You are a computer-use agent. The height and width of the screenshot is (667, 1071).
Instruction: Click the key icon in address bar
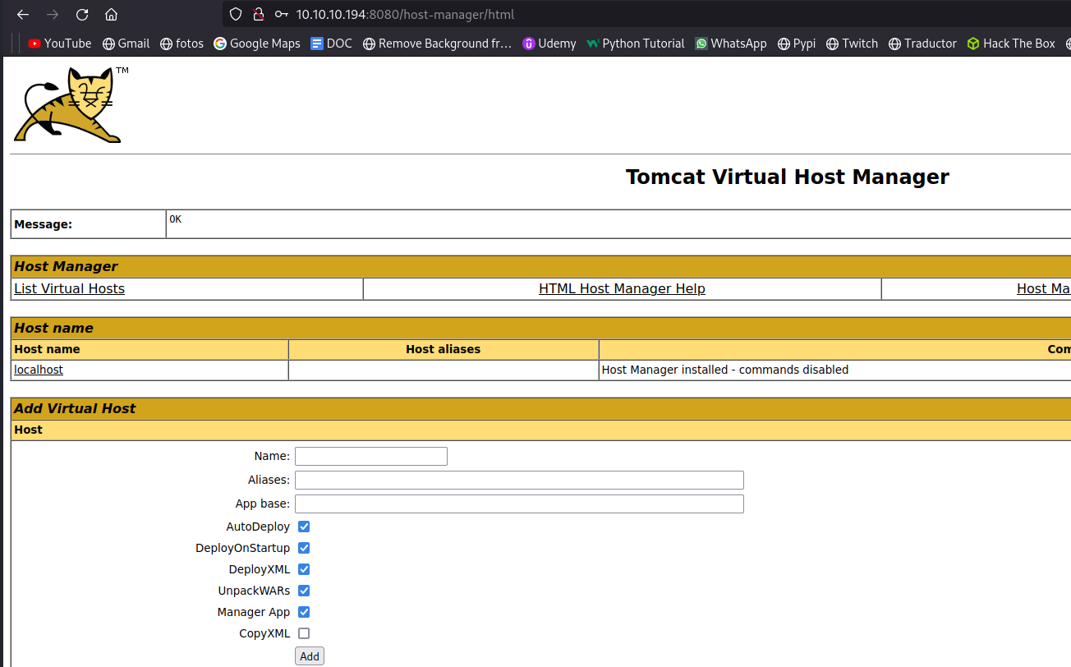tap(282, 14)
